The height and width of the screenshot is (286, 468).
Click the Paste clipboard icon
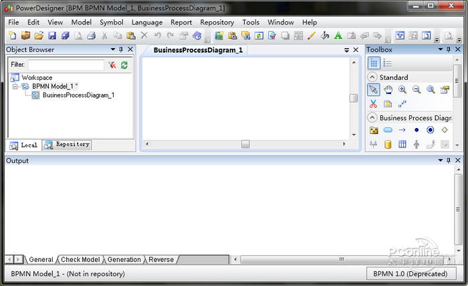[x=131, y=36]
